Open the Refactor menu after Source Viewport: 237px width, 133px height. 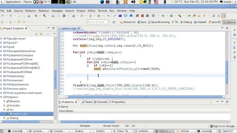coord(30,11)
